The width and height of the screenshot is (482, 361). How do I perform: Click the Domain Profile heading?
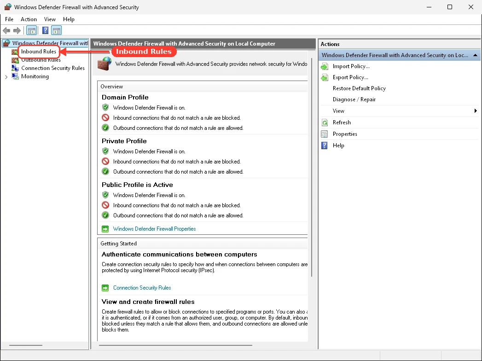click(x=125, y=97)
